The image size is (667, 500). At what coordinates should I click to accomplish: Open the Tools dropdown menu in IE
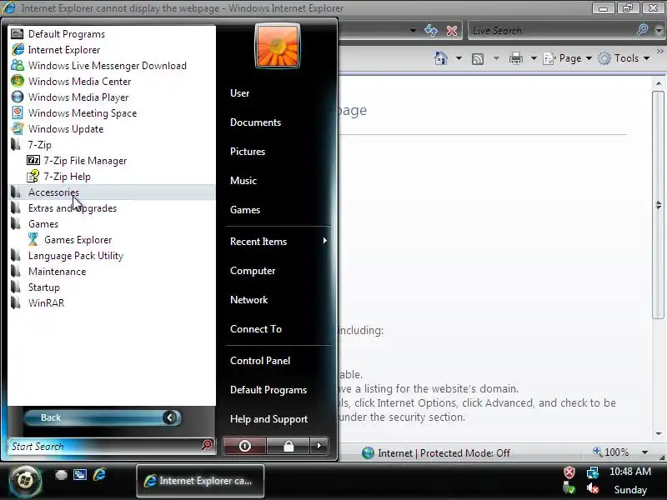tap(624, 58)
